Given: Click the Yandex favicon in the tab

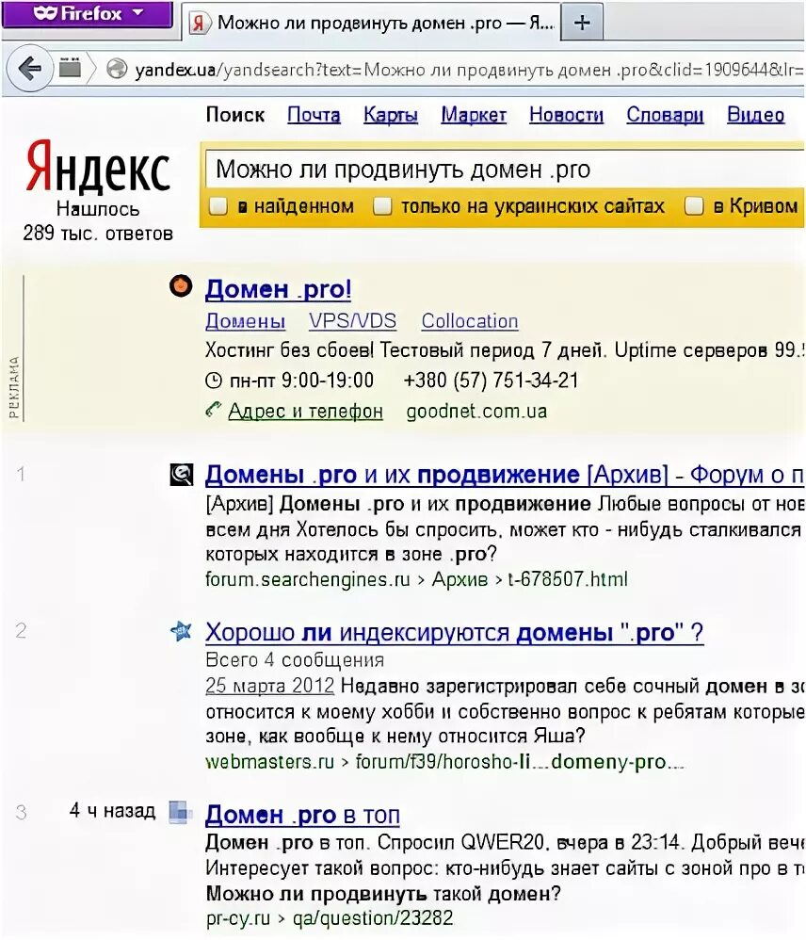Looking at the screenshot, I should (x=199, y=24).
